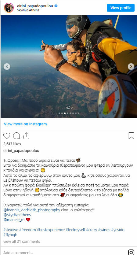Click the Instagram logo icon at bottom

coord(131,252)
